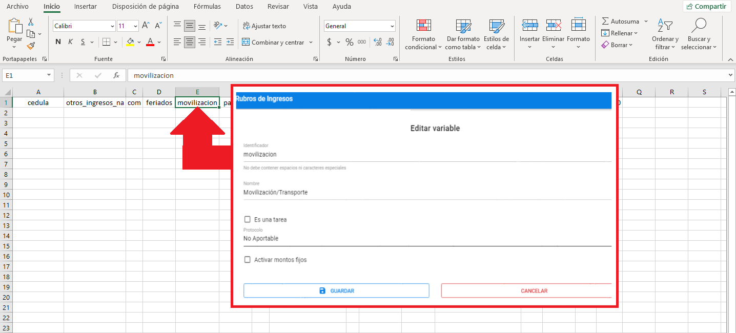Open the General number format dropdown
This screenshot has height=333, width=736.
coord(392,26)
